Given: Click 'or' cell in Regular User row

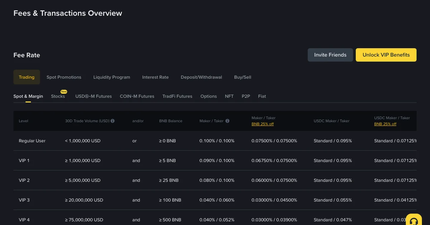Looking at the screenshot, I should click(134, 141).
